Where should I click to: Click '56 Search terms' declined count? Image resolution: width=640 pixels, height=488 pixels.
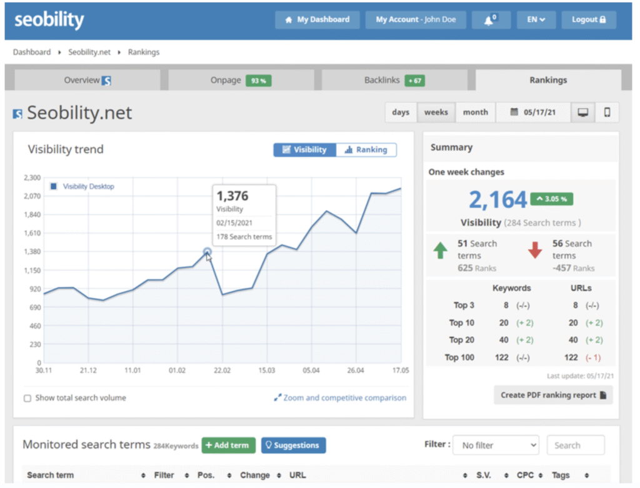click(x=572, y=250)
